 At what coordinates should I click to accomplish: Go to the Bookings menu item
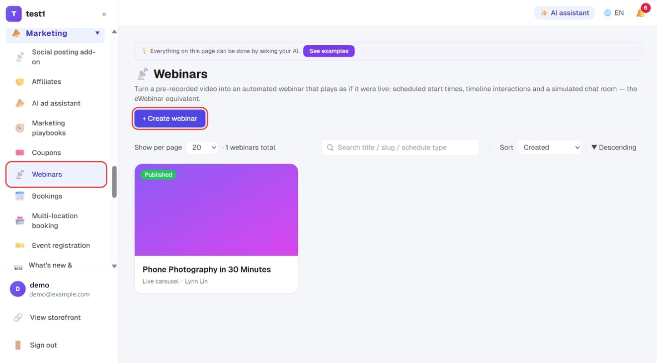[x=56, y=196]
